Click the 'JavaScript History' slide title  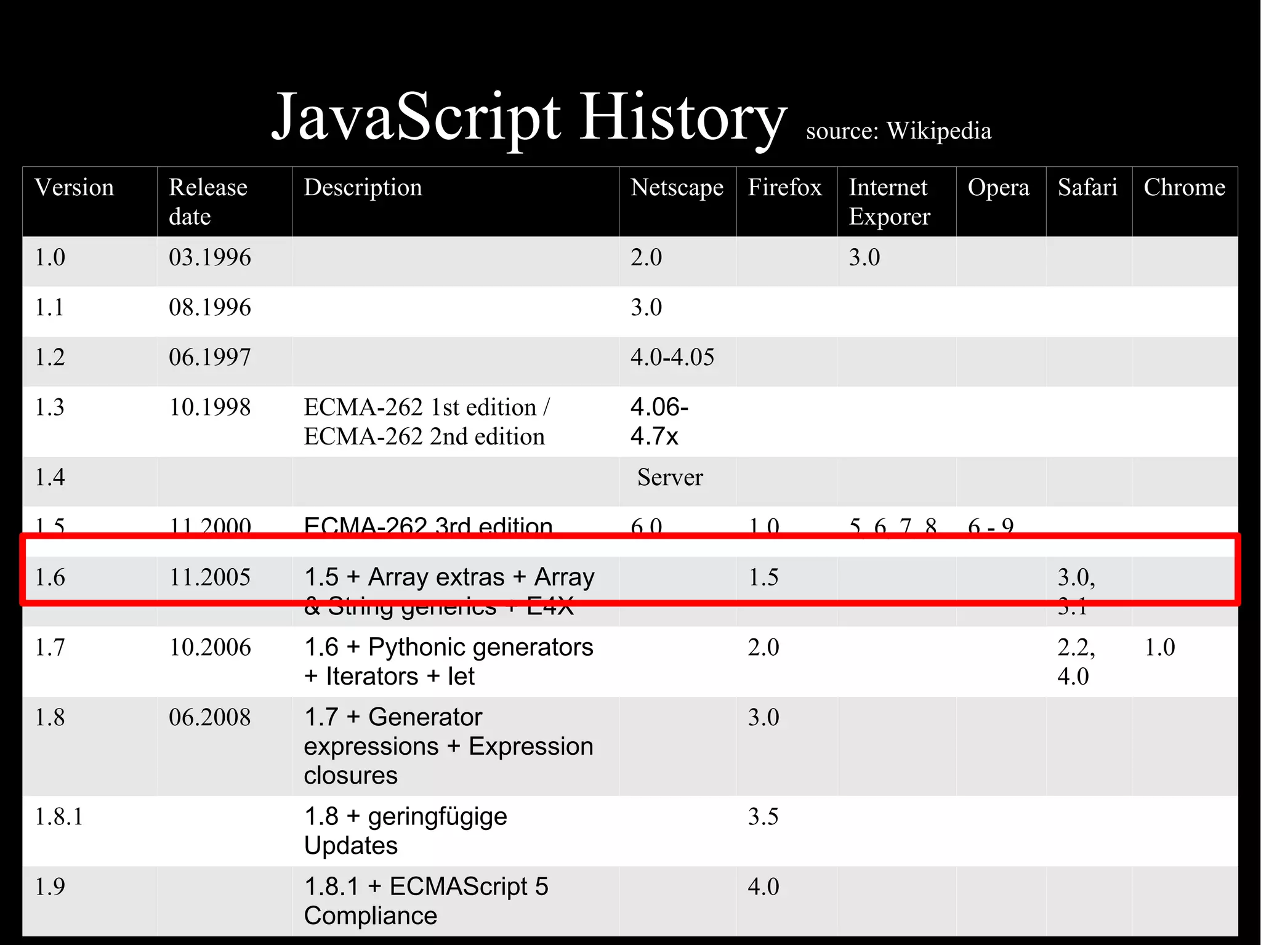point(529,117)
